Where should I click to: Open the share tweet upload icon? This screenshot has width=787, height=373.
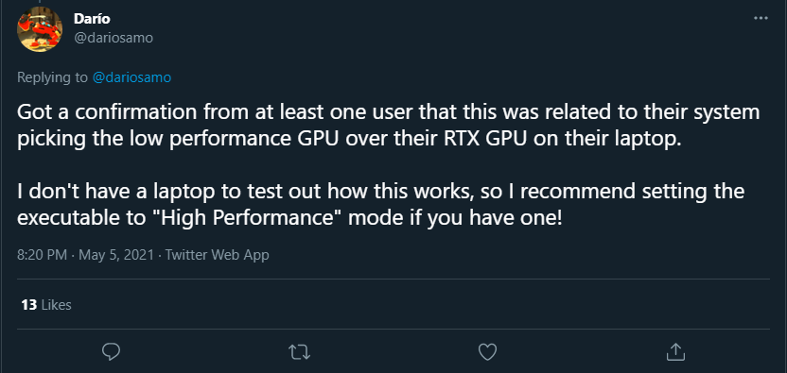click(676, 351)
